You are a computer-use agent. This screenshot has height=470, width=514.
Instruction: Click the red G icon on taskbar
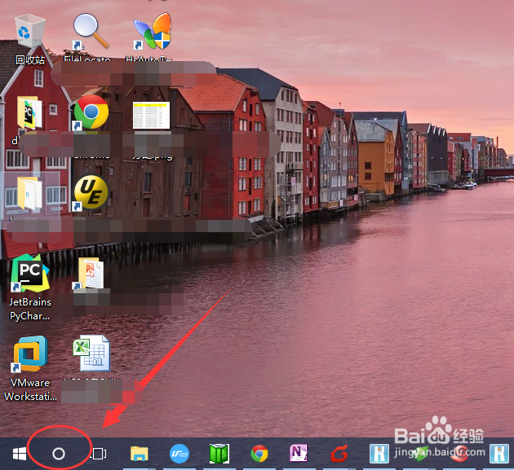(339, 454)
